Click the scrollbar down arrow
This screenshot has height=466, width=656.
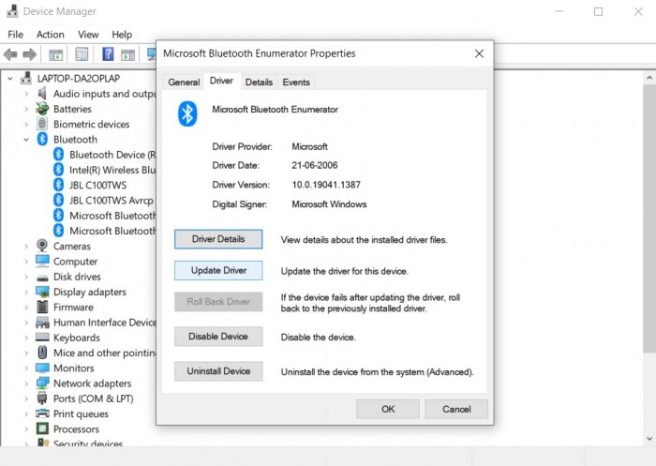pyautogui.click(x=649, y=439)
